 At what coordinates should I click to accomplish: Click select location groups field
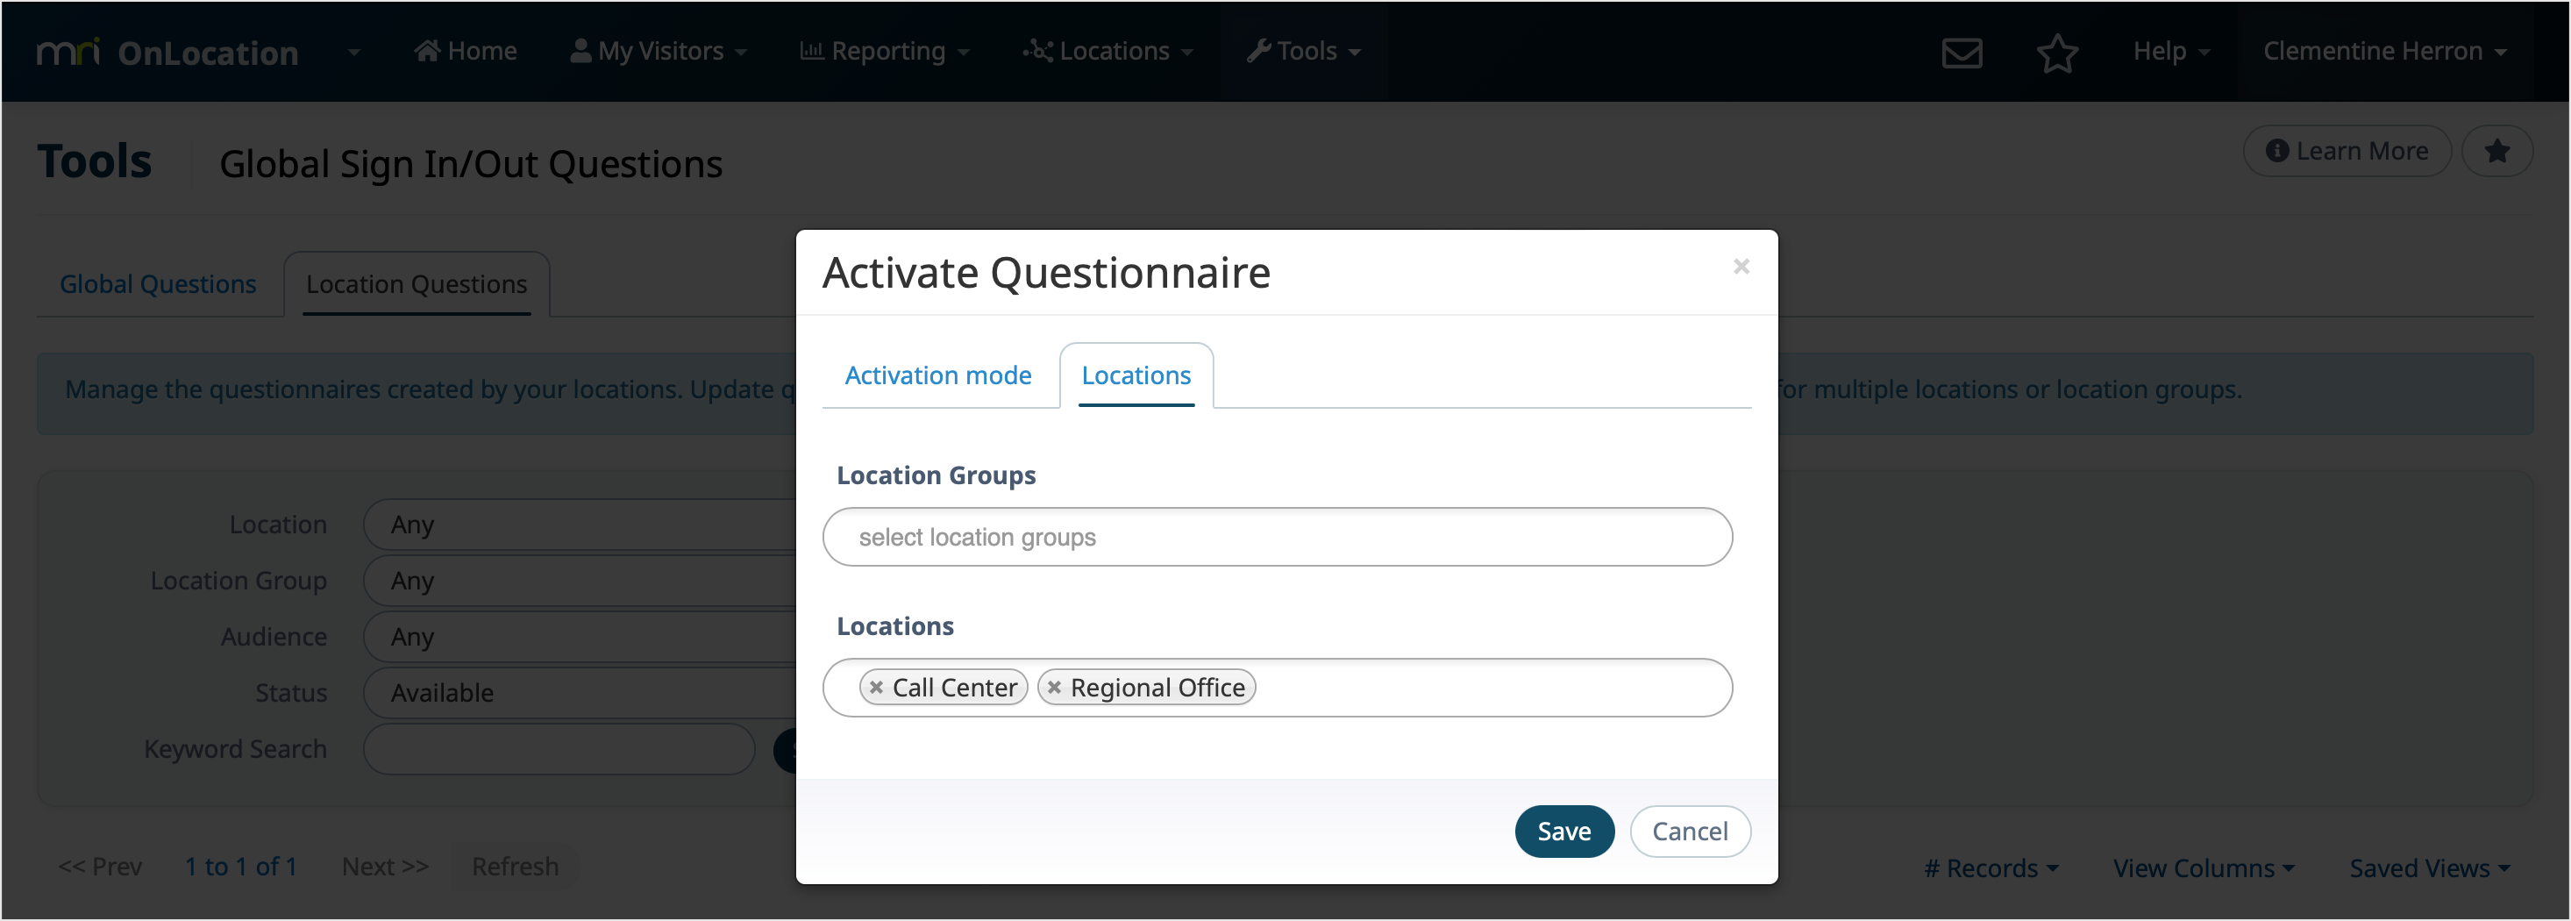click(1278, 537)
